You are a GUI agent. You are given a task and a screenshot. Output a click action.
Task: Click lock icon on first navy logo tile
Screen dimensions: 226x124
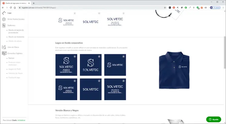(75, 57)
